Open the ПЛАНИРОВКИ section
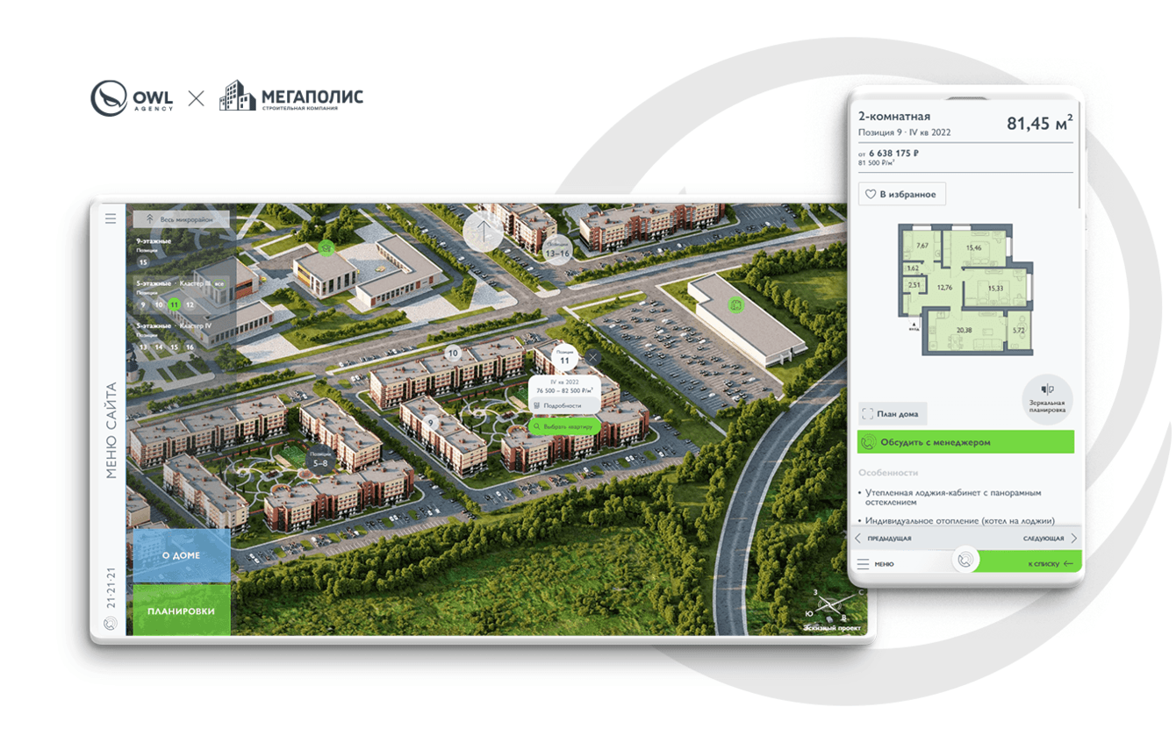The height and width of the screenshot is (743, 1176). [182, 611]
